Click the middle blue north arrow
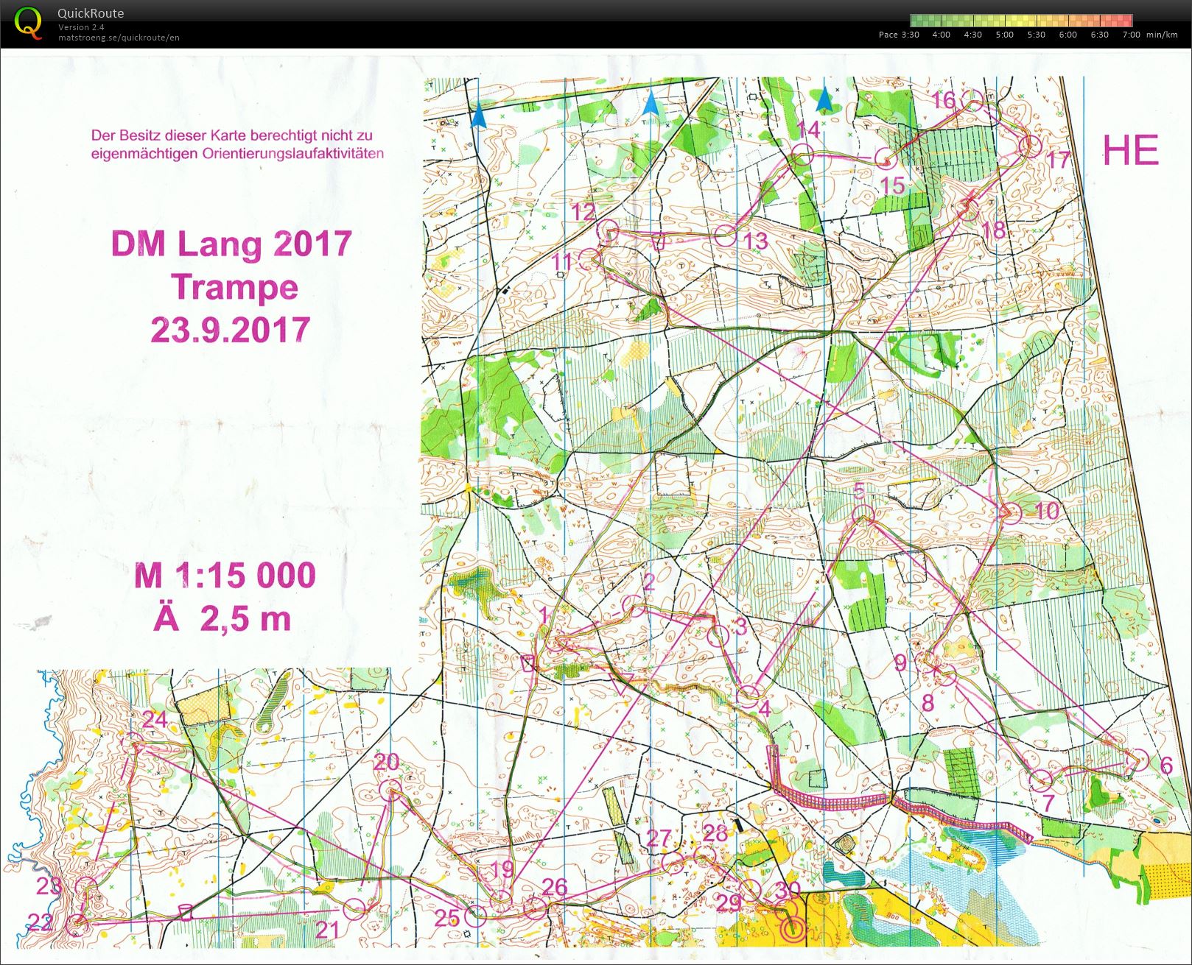The width and height of the screenshot is (1192, 965). tap(651, 103)
